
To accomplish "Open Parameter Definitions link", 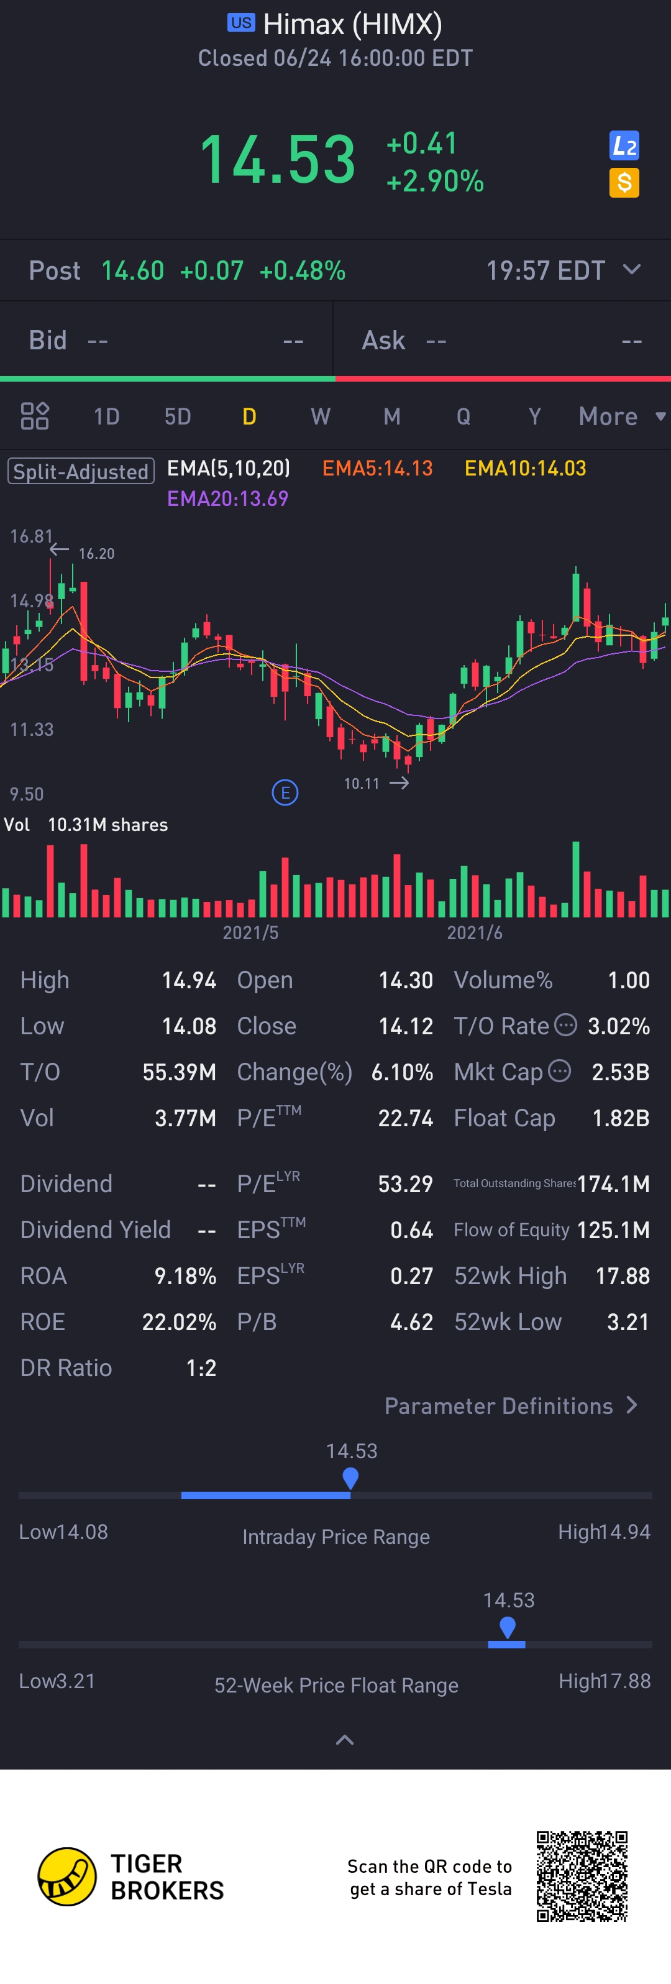I will [511, 1405].
